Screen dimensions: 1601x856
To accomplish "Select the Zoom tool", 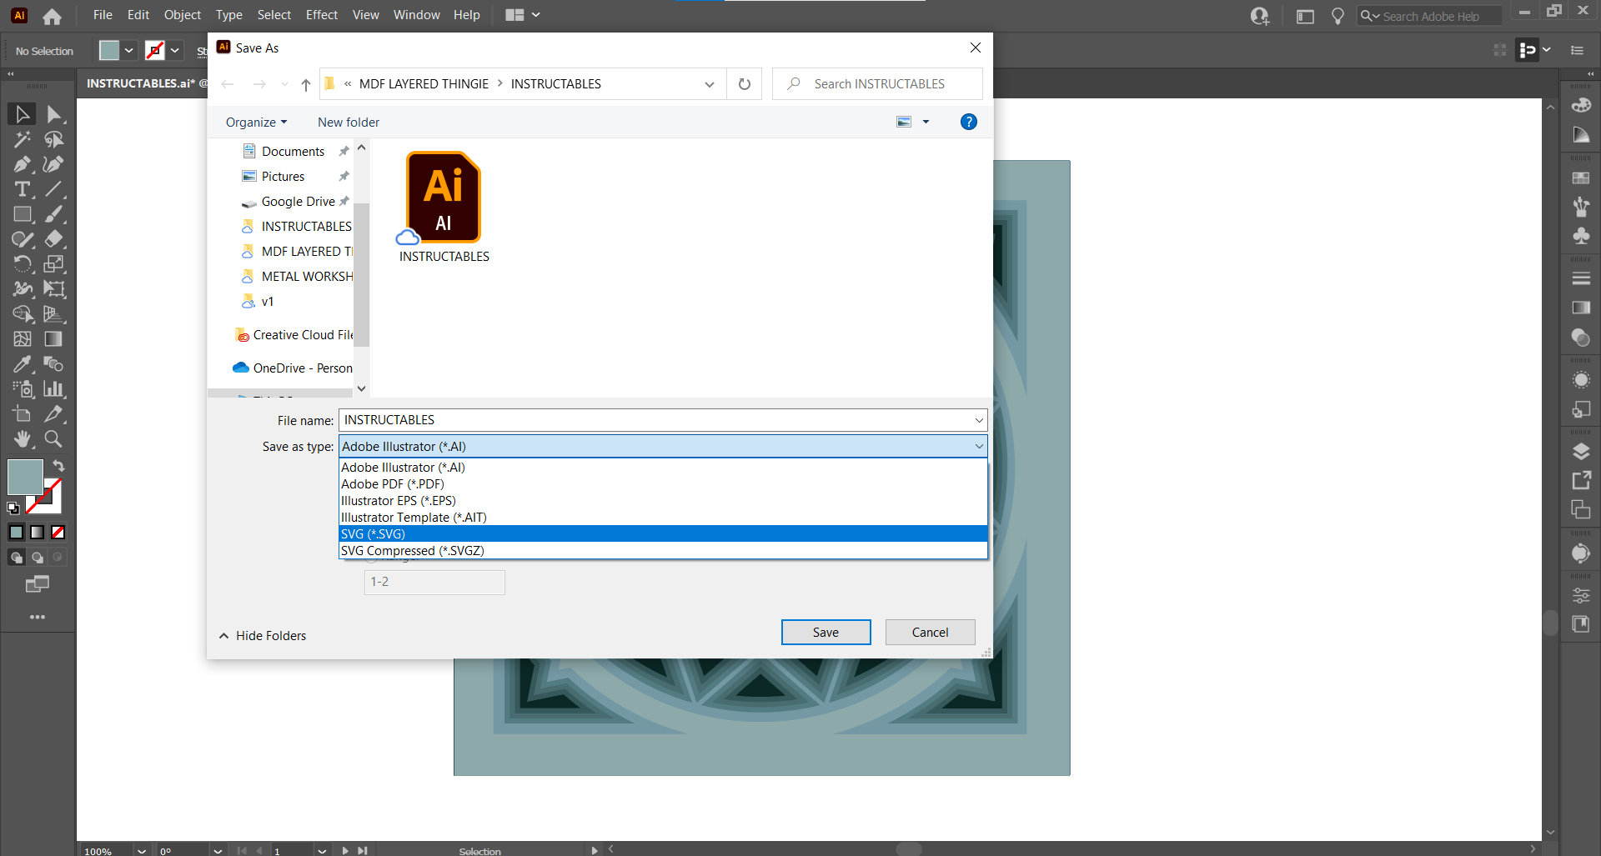I will pos(54,439).
